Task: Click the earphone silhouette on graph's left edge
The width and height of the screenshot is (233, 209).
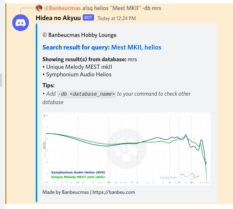Action: (x=44, y=146)
